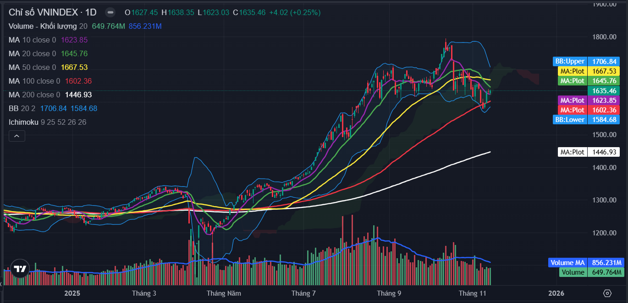
Task: Select the BB 20 2 indicator legend
Action: tap(22, 108)
